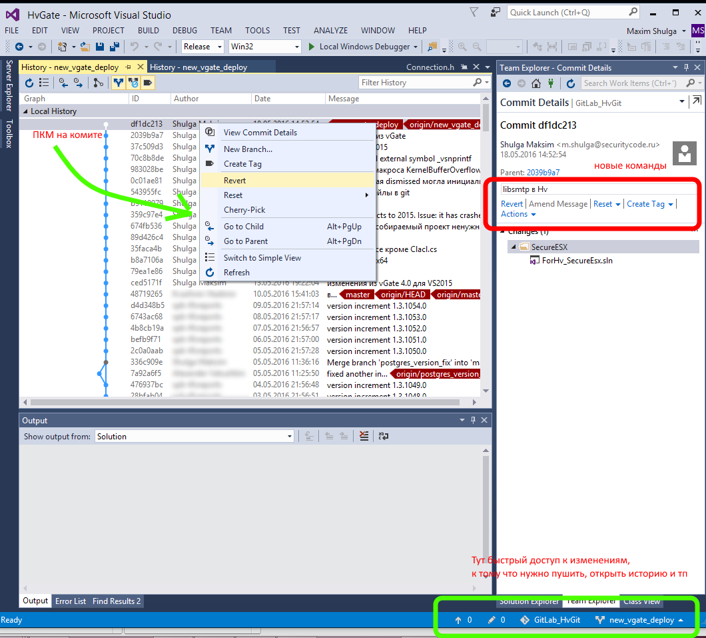Open the Local Windows Debugger dropdown arrow
This screenshot has height=638, width=706.
pos(416,47)
